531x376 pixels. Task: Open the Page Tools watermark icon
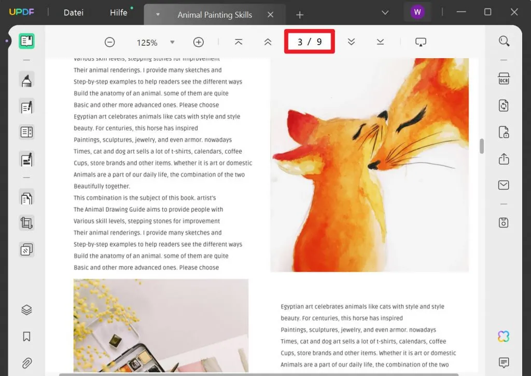coord(26,249)
